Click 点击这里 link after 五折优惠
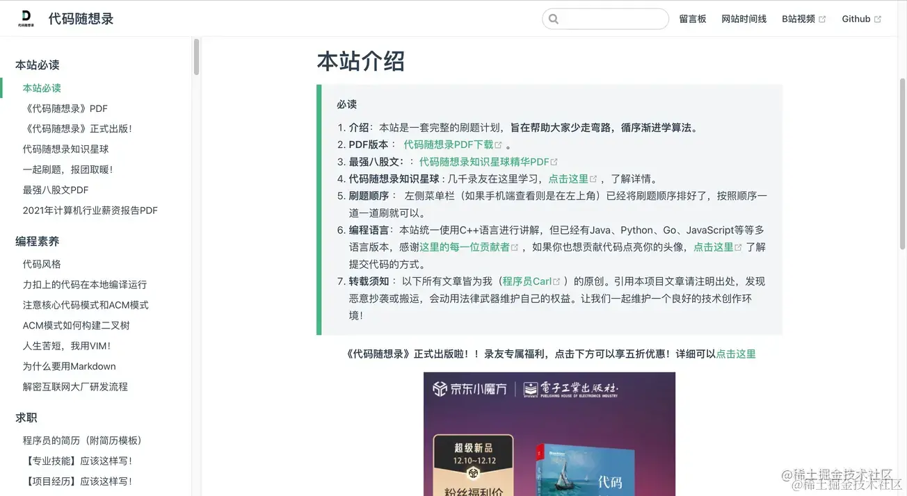 tap(736, 354)
